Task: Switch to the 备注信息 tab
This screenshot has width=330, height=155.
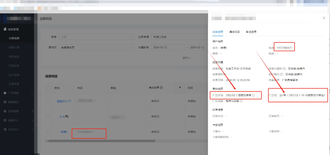Action: pyautogui.click(x=251, y=32)
